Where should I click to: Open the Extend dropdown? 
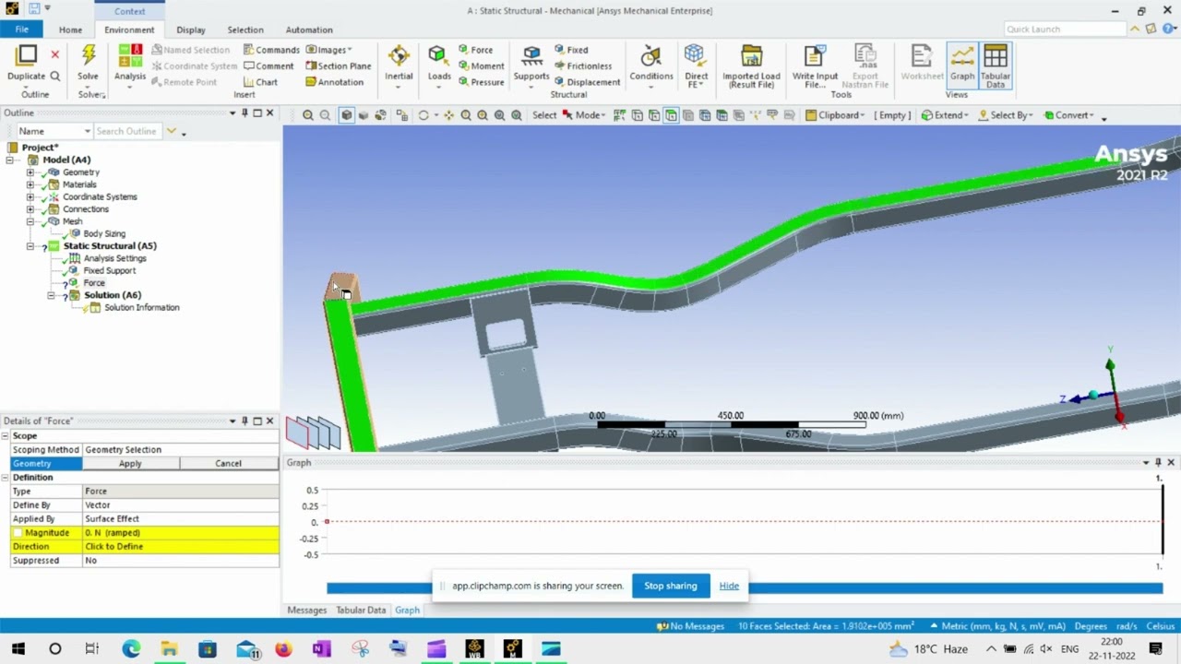point(945,115)
